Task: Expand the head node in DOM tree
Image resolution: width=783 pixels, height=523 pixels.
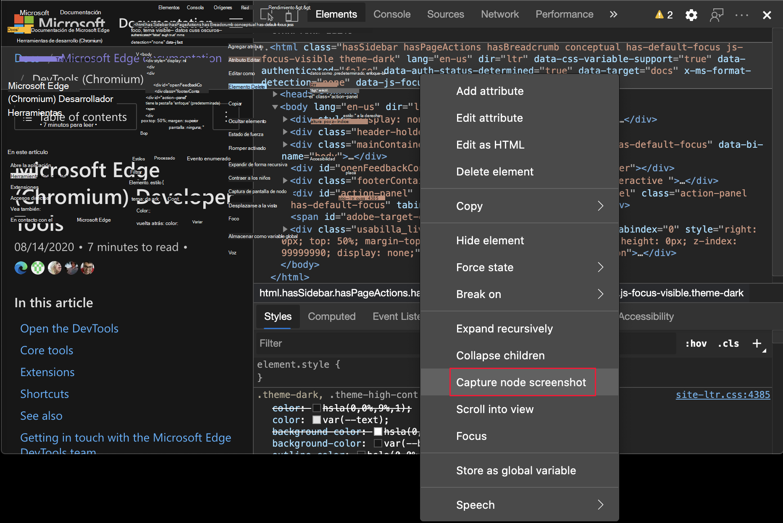Action: click(x=275, y=94)
